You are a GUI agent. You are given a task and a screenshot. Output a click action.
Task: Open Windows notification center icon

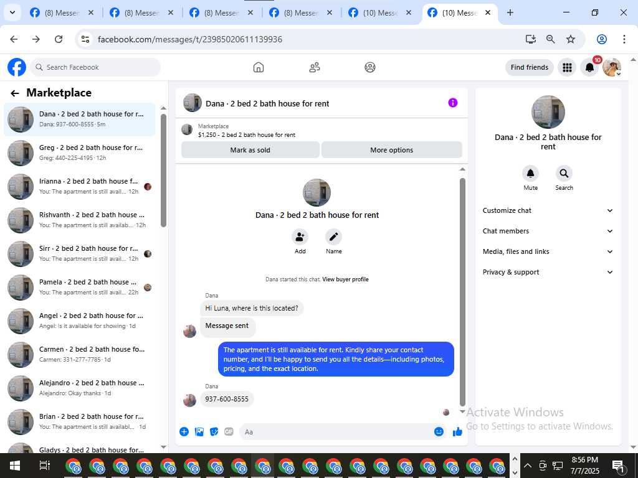(618, 466)
